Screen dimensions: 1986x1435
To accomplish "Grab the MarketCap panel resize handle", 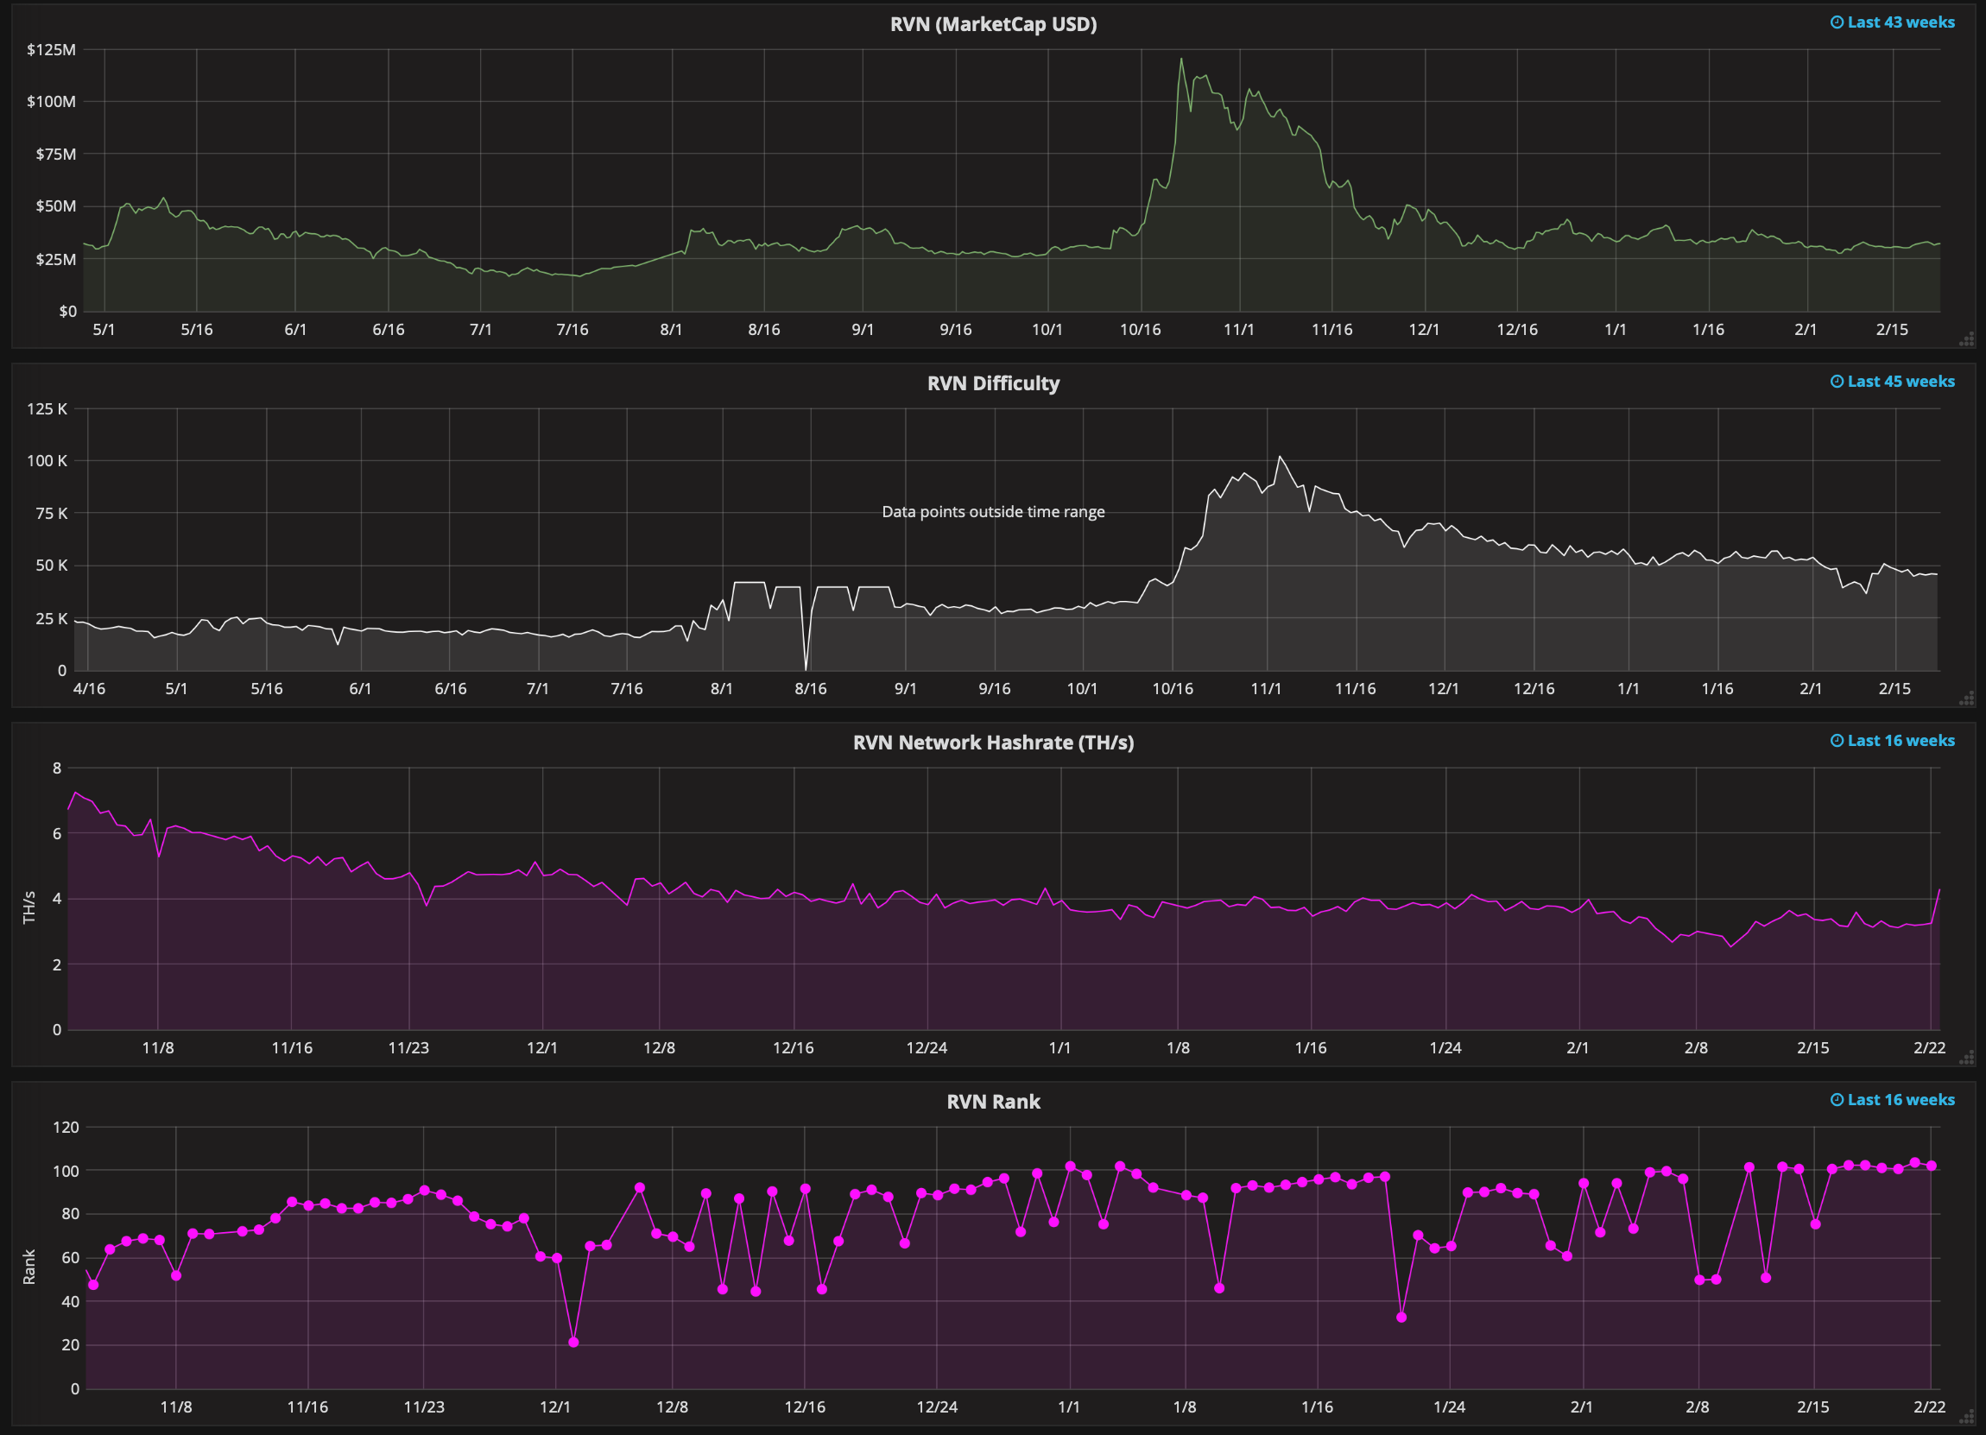I will tap(1966, 338).
